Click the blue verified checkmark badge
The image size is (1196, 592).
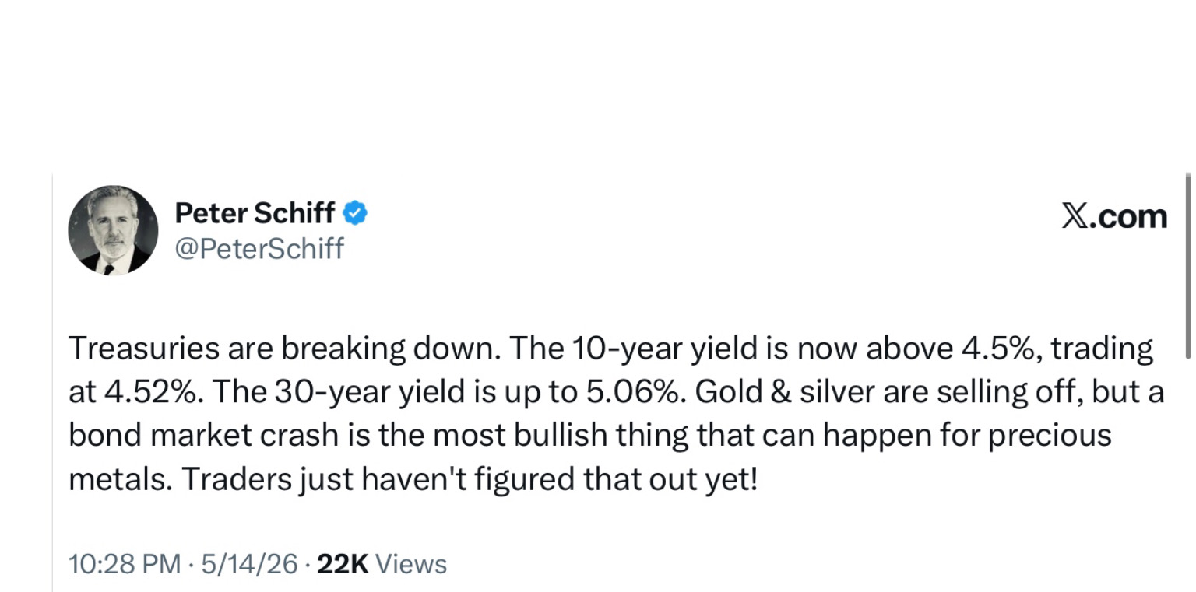[355, 212]
